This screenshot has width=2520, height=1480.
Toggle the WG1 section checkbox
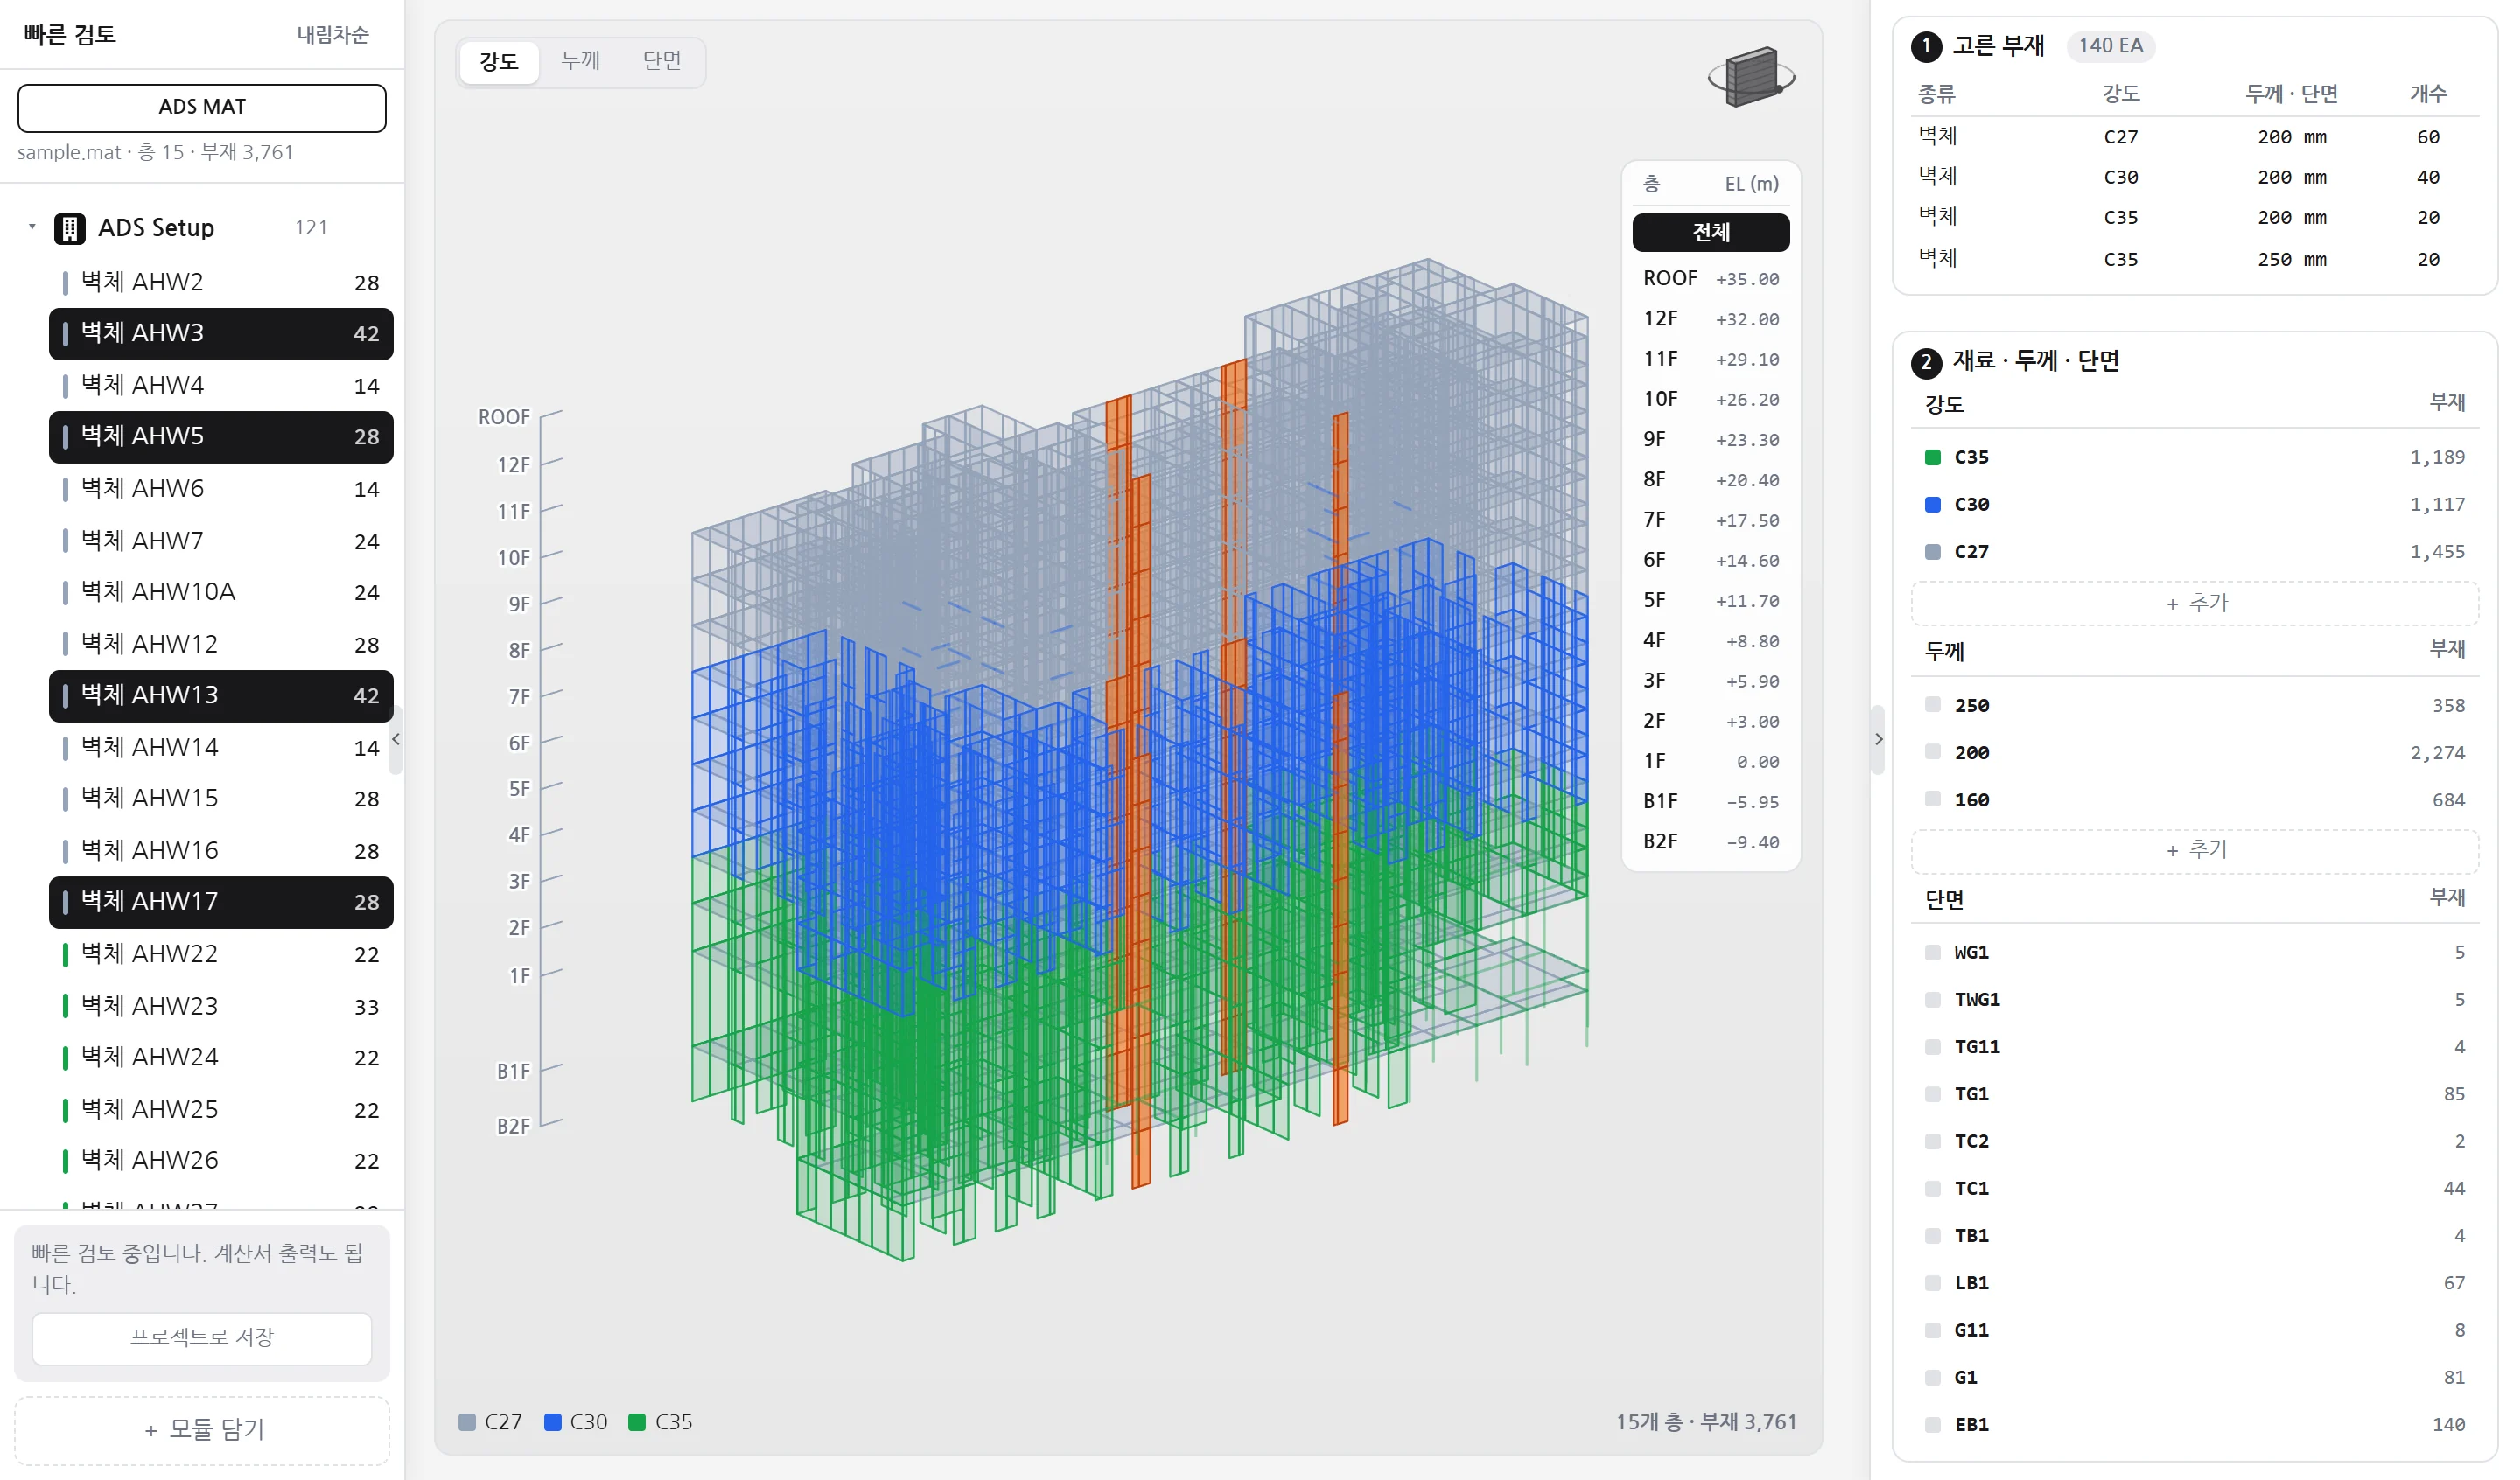pos(1933,952)
